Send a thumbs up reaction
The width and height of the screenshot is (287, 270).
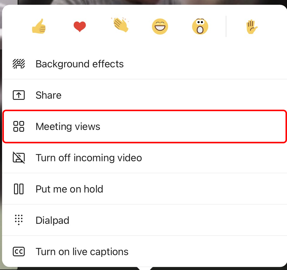tap(39, 27)
